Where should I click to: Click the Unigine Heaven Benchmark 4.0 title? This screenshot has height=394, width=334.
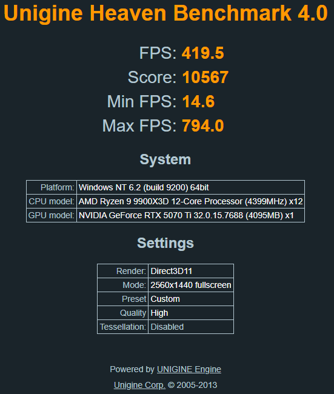(x=166, y=13)
